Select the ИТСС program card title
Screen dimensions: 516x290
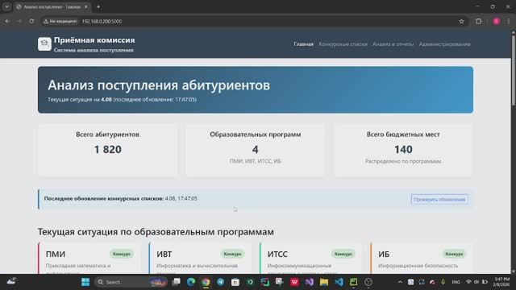point(277,255)
